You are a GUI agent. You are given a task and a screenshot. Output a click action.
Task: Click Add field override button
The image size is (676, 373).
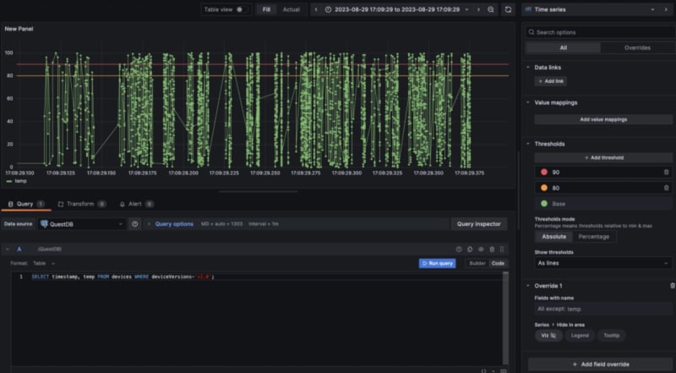click(601, 365)
